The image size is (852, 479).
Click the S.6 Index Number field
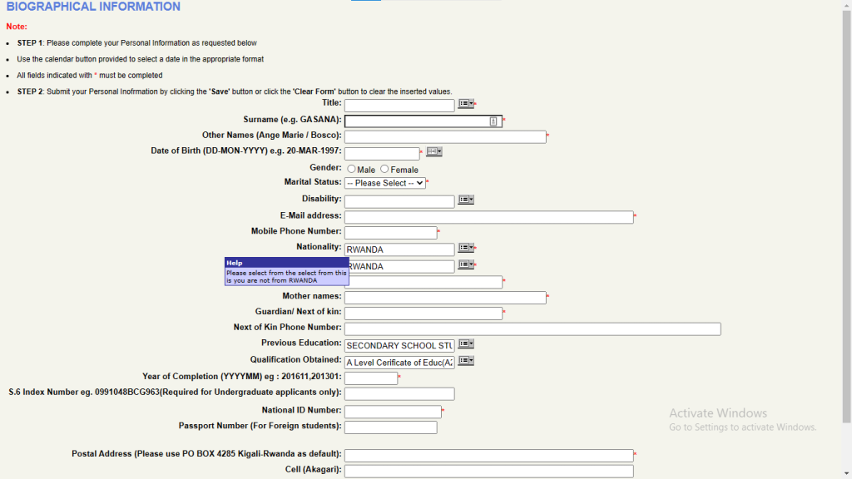[x=399, y=393]
